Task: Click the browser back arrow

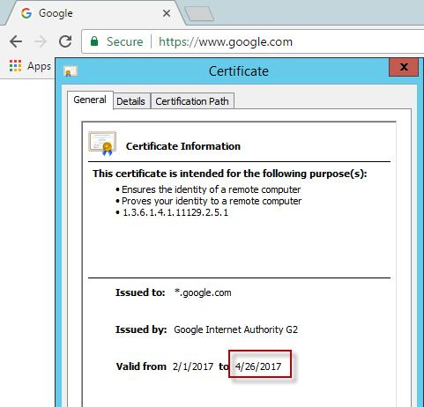Action: coord(16,41)
